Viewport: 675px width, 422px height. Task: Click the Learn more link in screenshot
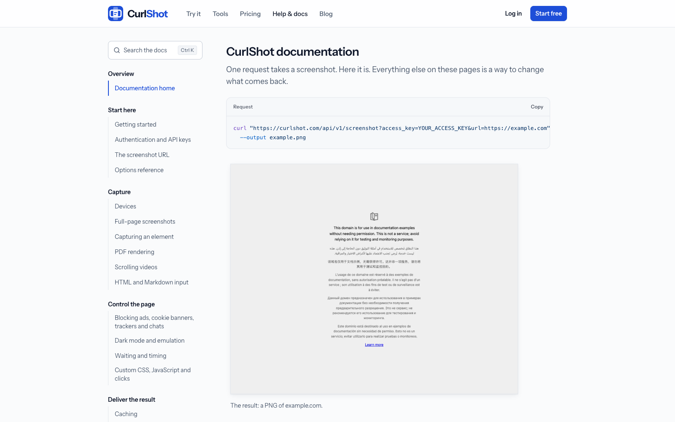point(374,345)
